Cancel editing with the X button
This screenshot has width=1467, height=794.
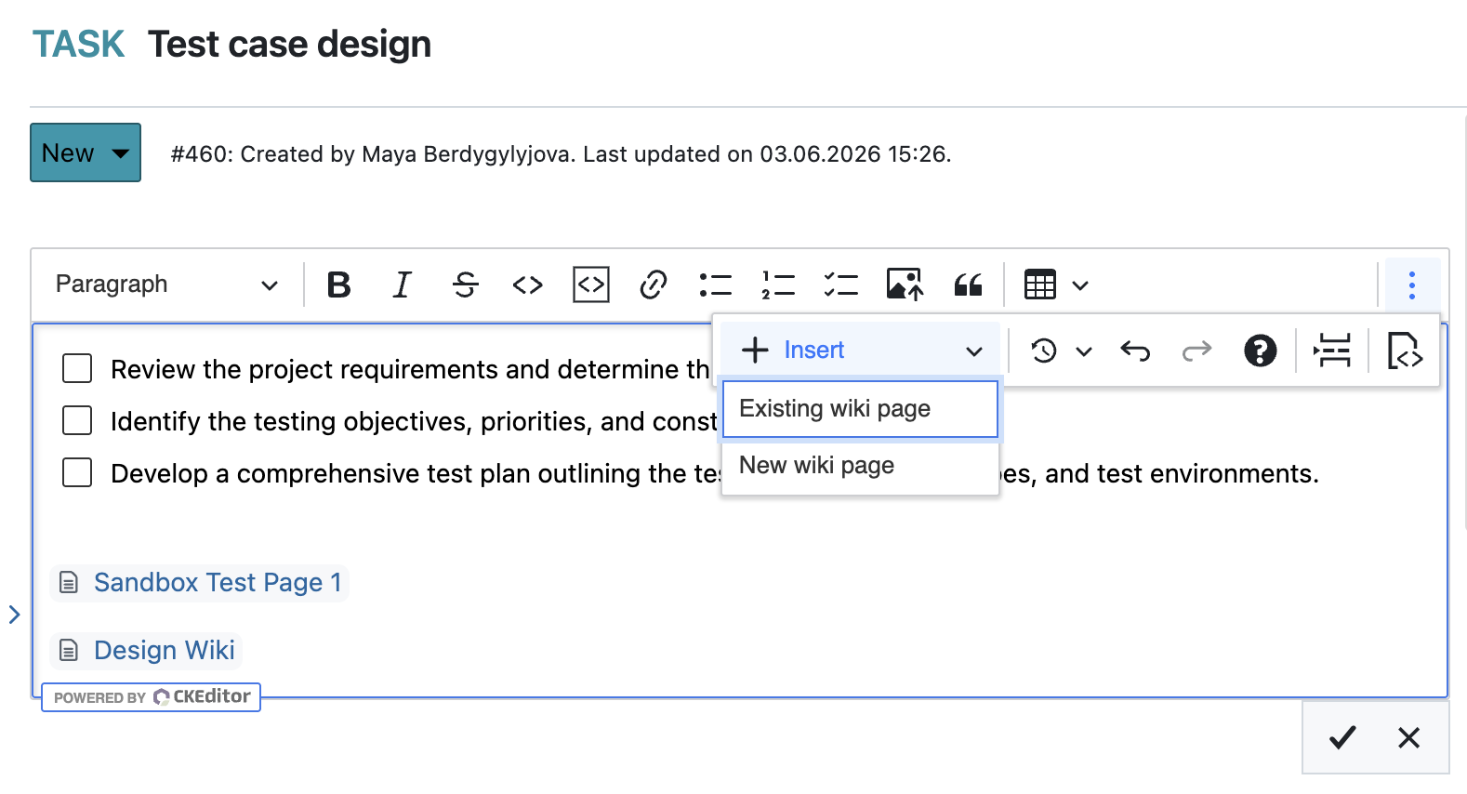pyautogui.click(x=1409, y=738)
